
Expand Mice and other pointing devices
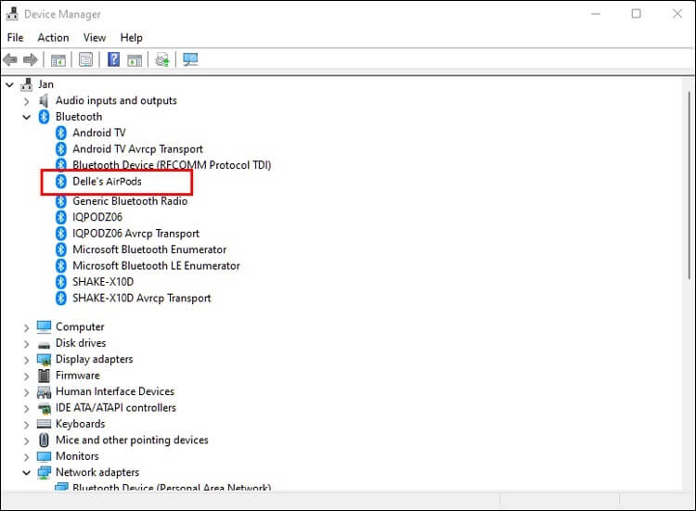click(x=26, y=441)
